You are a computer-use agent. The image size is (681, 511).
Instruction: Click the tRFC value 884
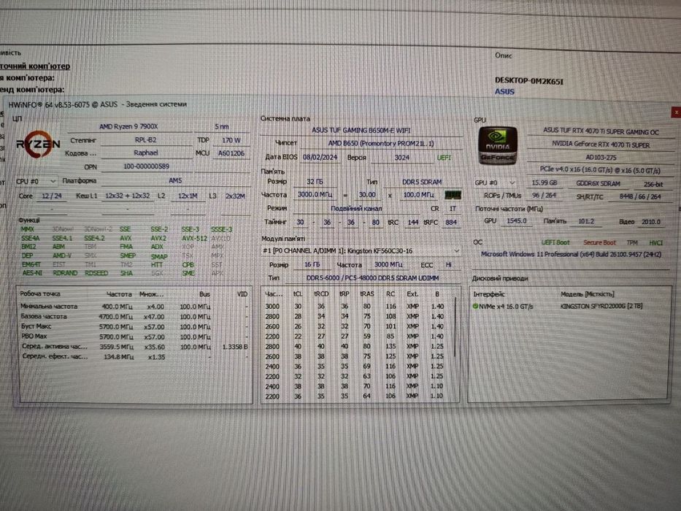[451, 223]
